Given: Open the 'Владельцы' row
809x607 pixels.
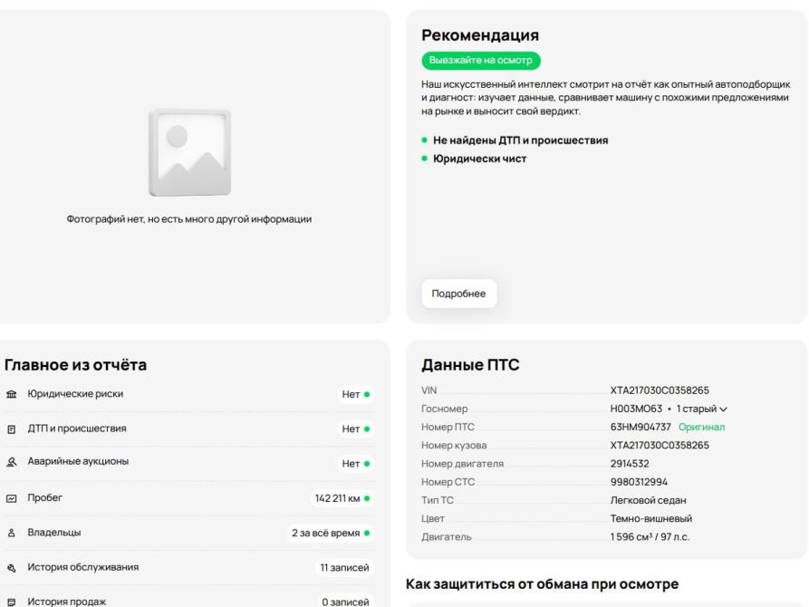Looking at the screenshot, I should point(190,533).
